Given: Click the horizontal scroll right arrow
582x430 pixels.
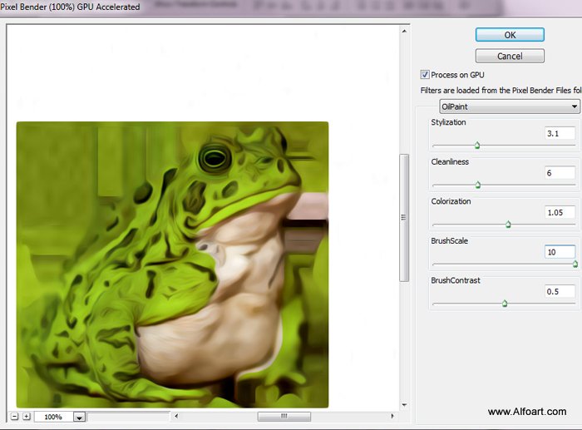Looking at the screenshot, I should tap(392, 416).
